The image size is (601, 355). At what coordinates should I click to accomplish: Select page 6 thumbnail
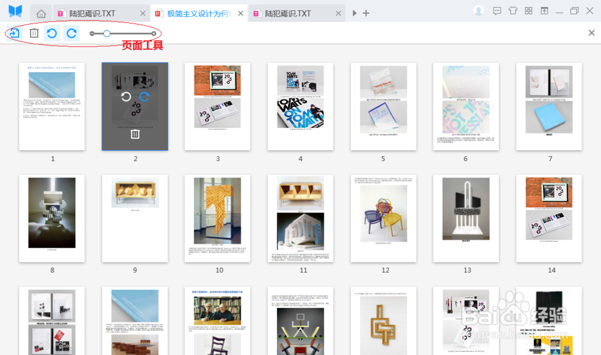coord(466,106)
